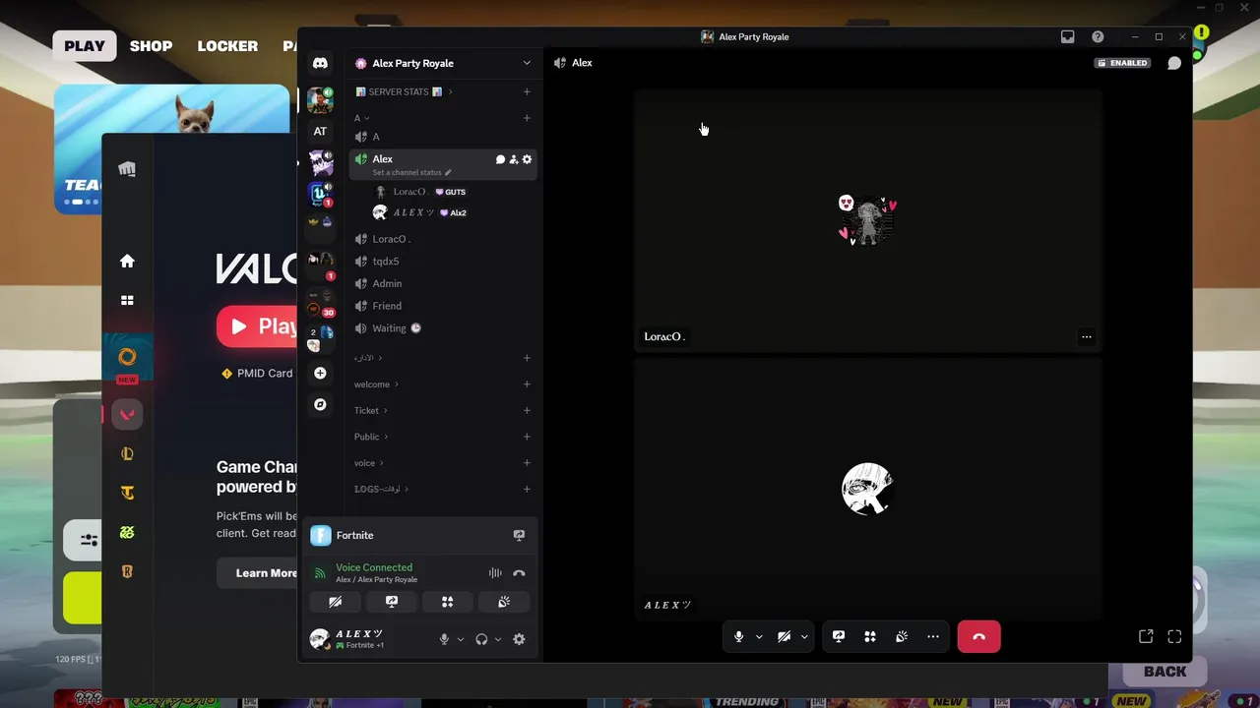The image size is (1260, 708).
Task: Expand the SERVER STATS category
Action: pyautogui.click(x=404, y=91)
